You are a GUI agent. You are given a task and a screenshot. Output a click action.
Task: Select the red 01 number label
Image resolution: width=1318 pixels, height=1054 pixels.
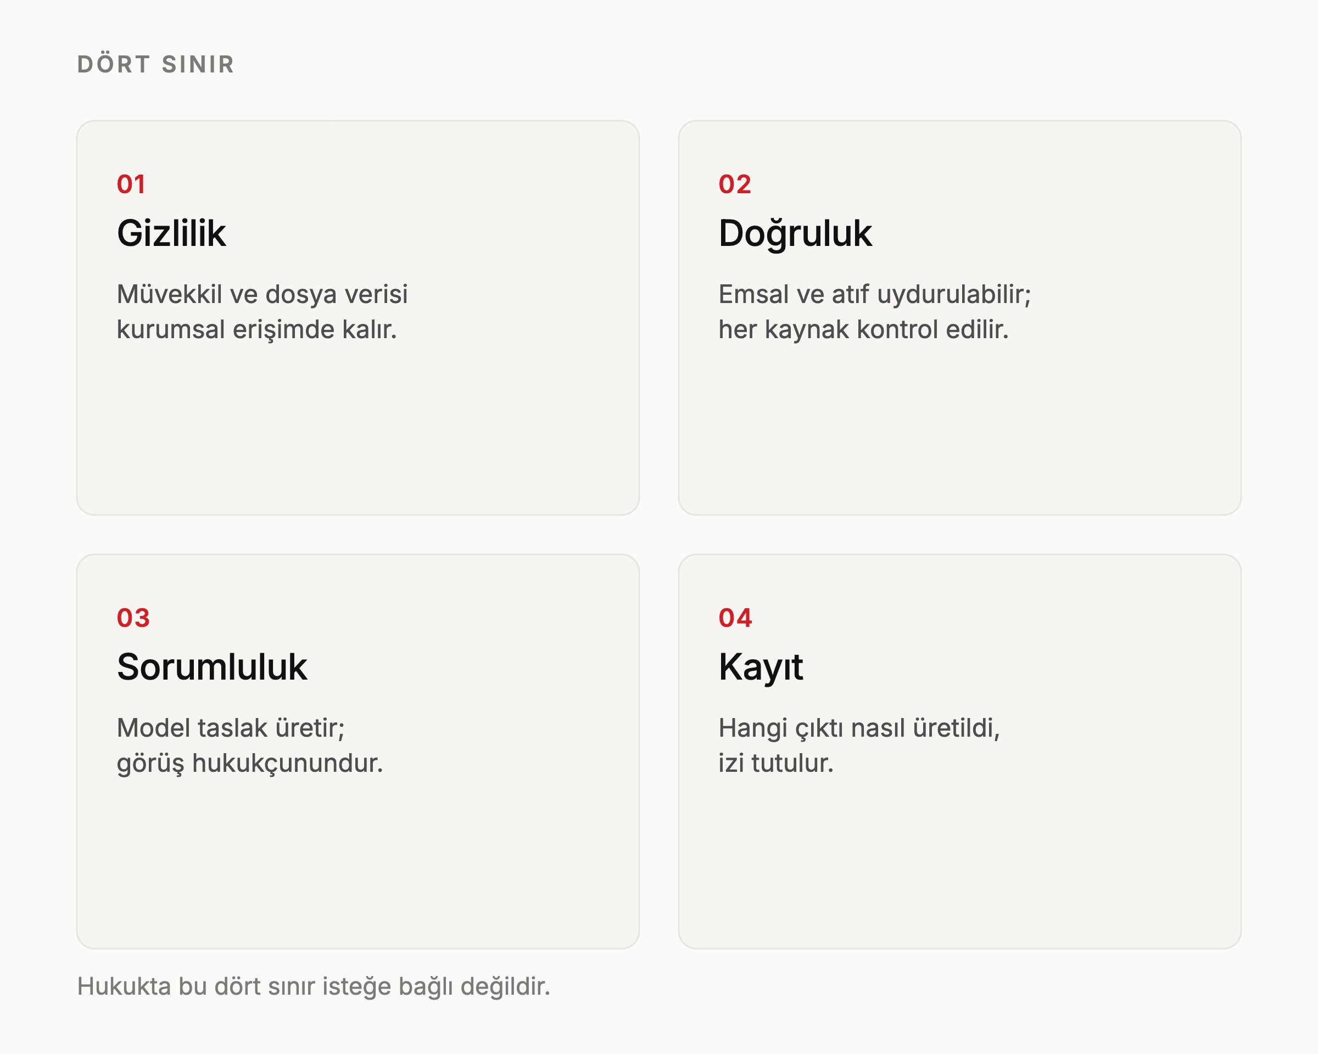(131, 184)
